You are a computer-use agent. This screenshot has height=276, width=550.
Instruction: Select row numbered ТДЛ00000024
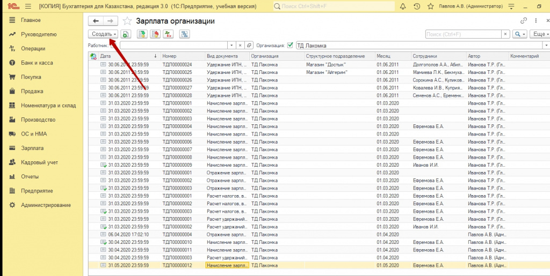319,64
